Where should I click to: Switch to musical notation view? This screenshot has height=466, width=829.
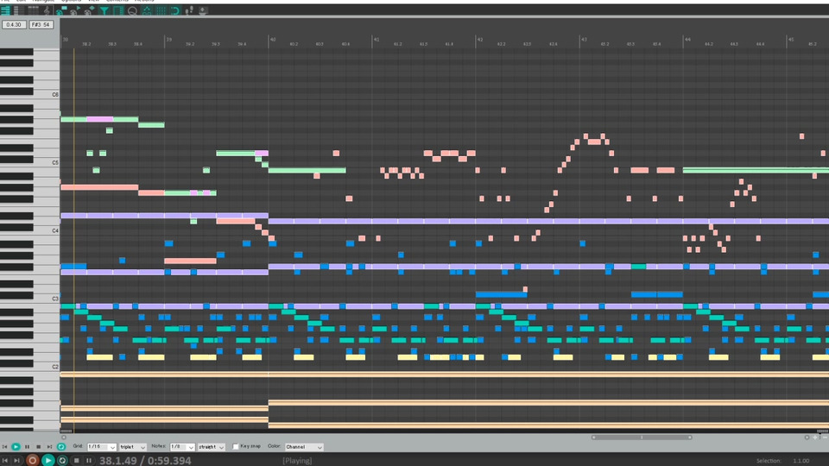pos(47,10)
